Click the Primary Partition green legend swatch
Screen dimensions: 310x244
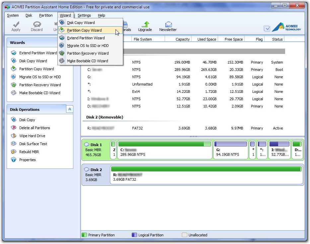[x=84, y=235]
